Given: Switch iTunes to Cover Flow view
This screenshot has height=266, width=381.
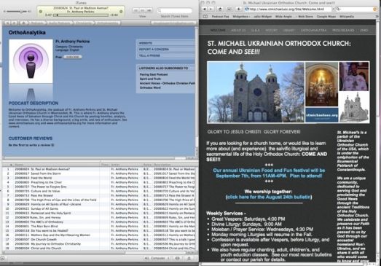Looking at the screenshot, I should 149,10.
